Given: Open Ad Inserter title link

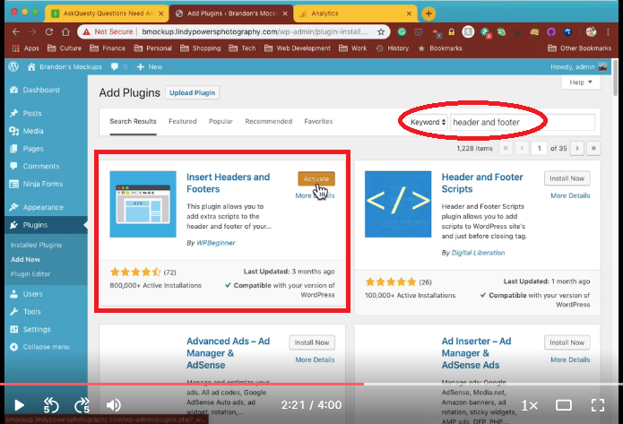Looking at the screenshot, I should coord(476,353).
